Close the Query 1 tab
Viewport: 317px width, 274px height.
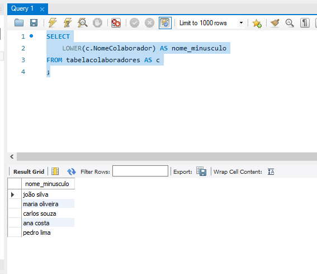click(42, 9)
